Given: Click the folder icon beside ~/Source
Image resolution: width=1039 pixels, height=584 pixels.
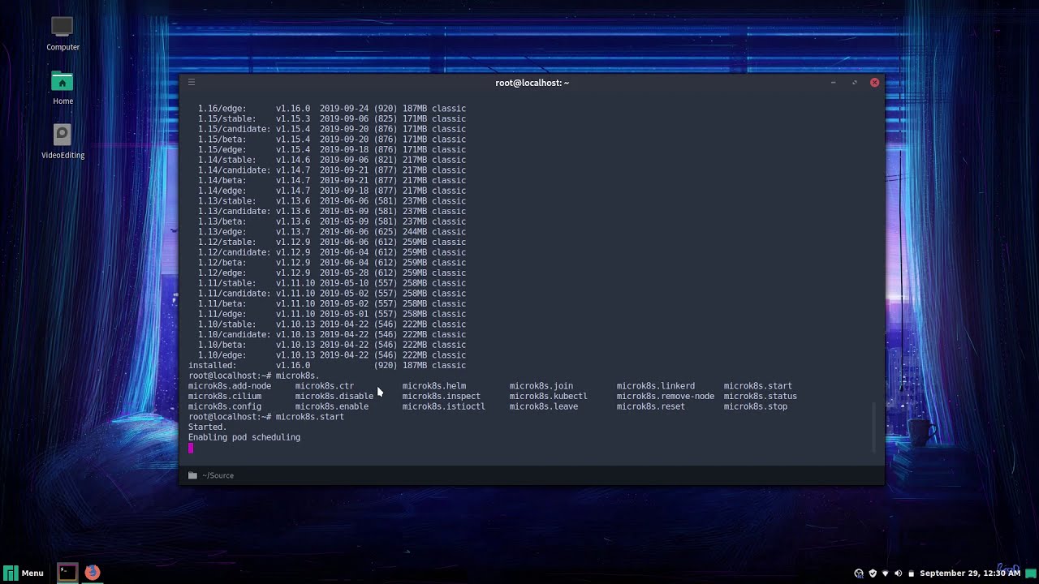Looking at the screenshot, I should click(192, 475).
